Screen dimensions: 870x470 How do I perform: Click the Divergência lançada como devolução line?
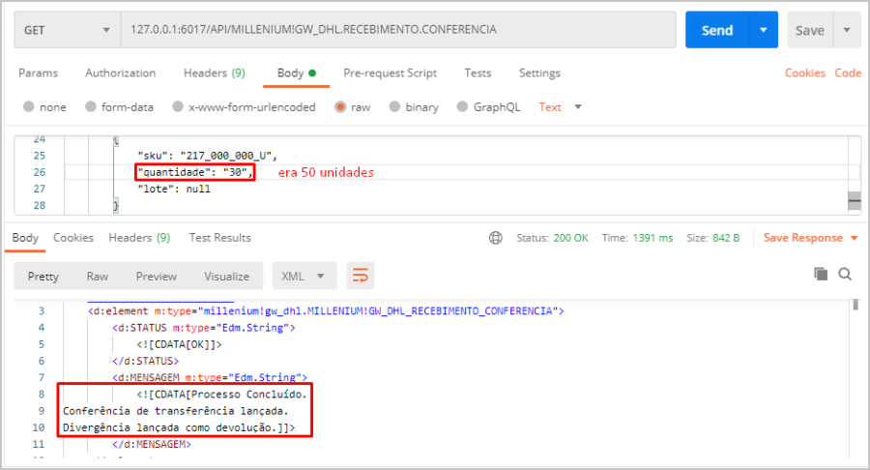coord(179,427)
